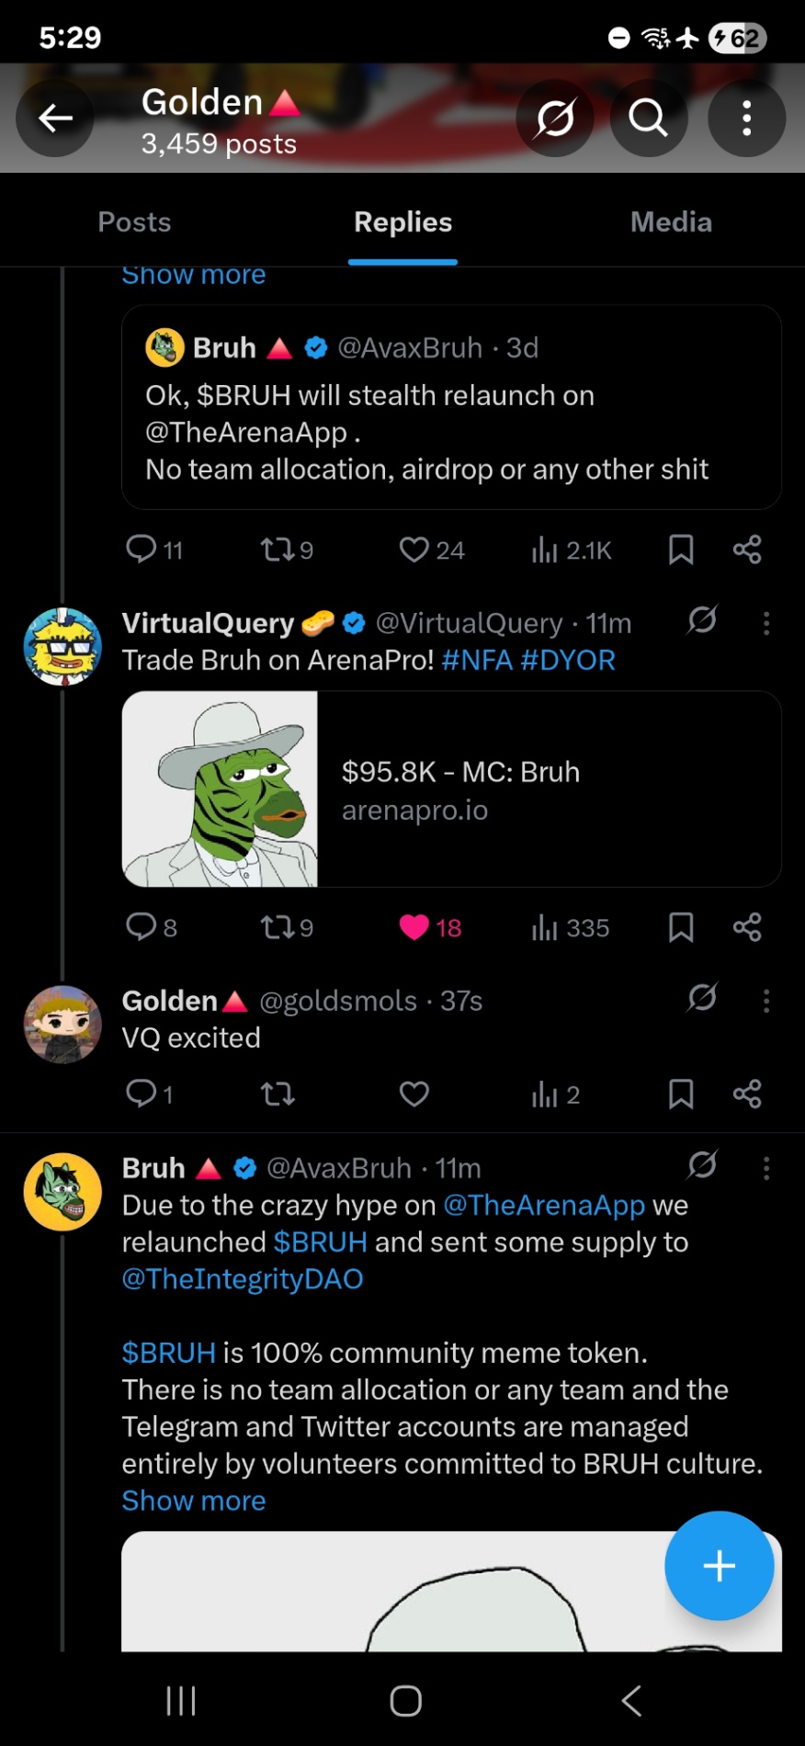Reply to Golden's VQ excited post
Screen dimensions: 805x1746
click(x=142, y=1094)
